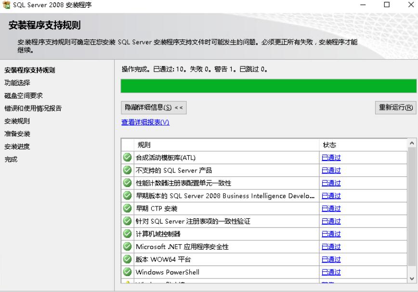Screen dimensions: 418x292
Task: Open the 已通过 link for 合成活动模板库(ATL)
Action: [x=331, y=158]
